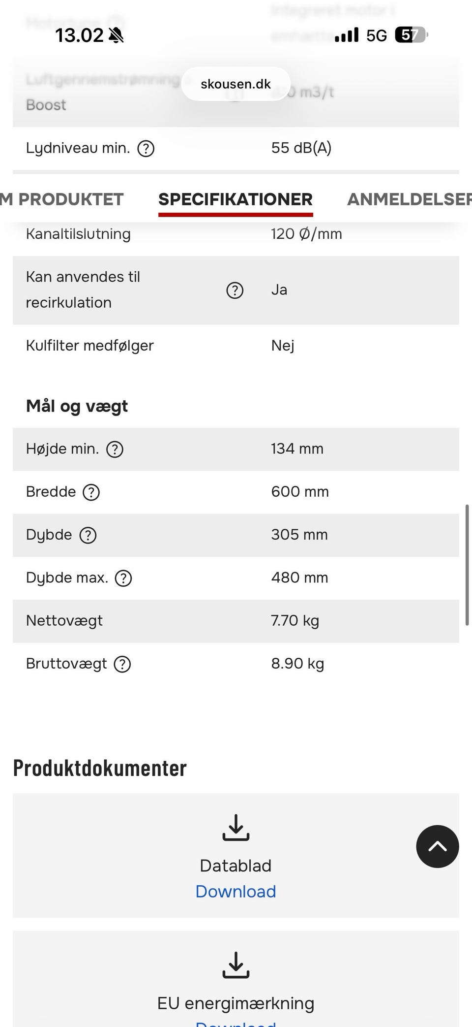Tap the Datablad download arrow icon
Image resolution: width=472 pixels, height=1027 pixels.
click(236, 827)
